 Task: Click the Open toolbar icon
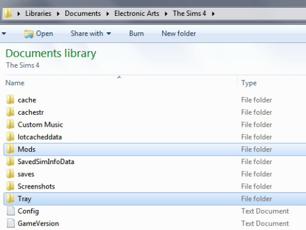[x=29, y=34]
